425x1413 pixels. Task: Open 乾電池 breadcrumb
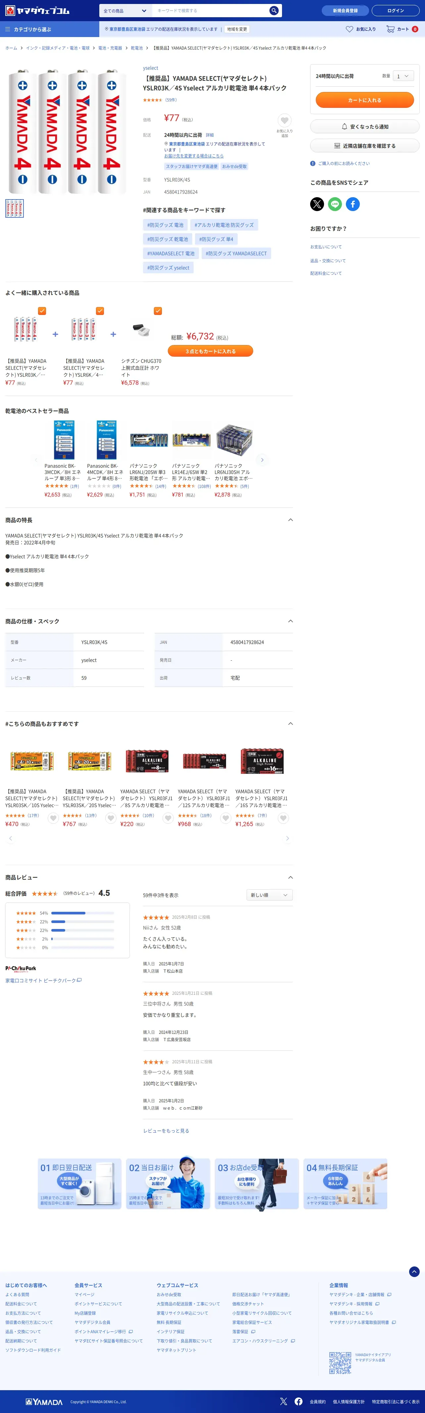(x=137, y=48)
